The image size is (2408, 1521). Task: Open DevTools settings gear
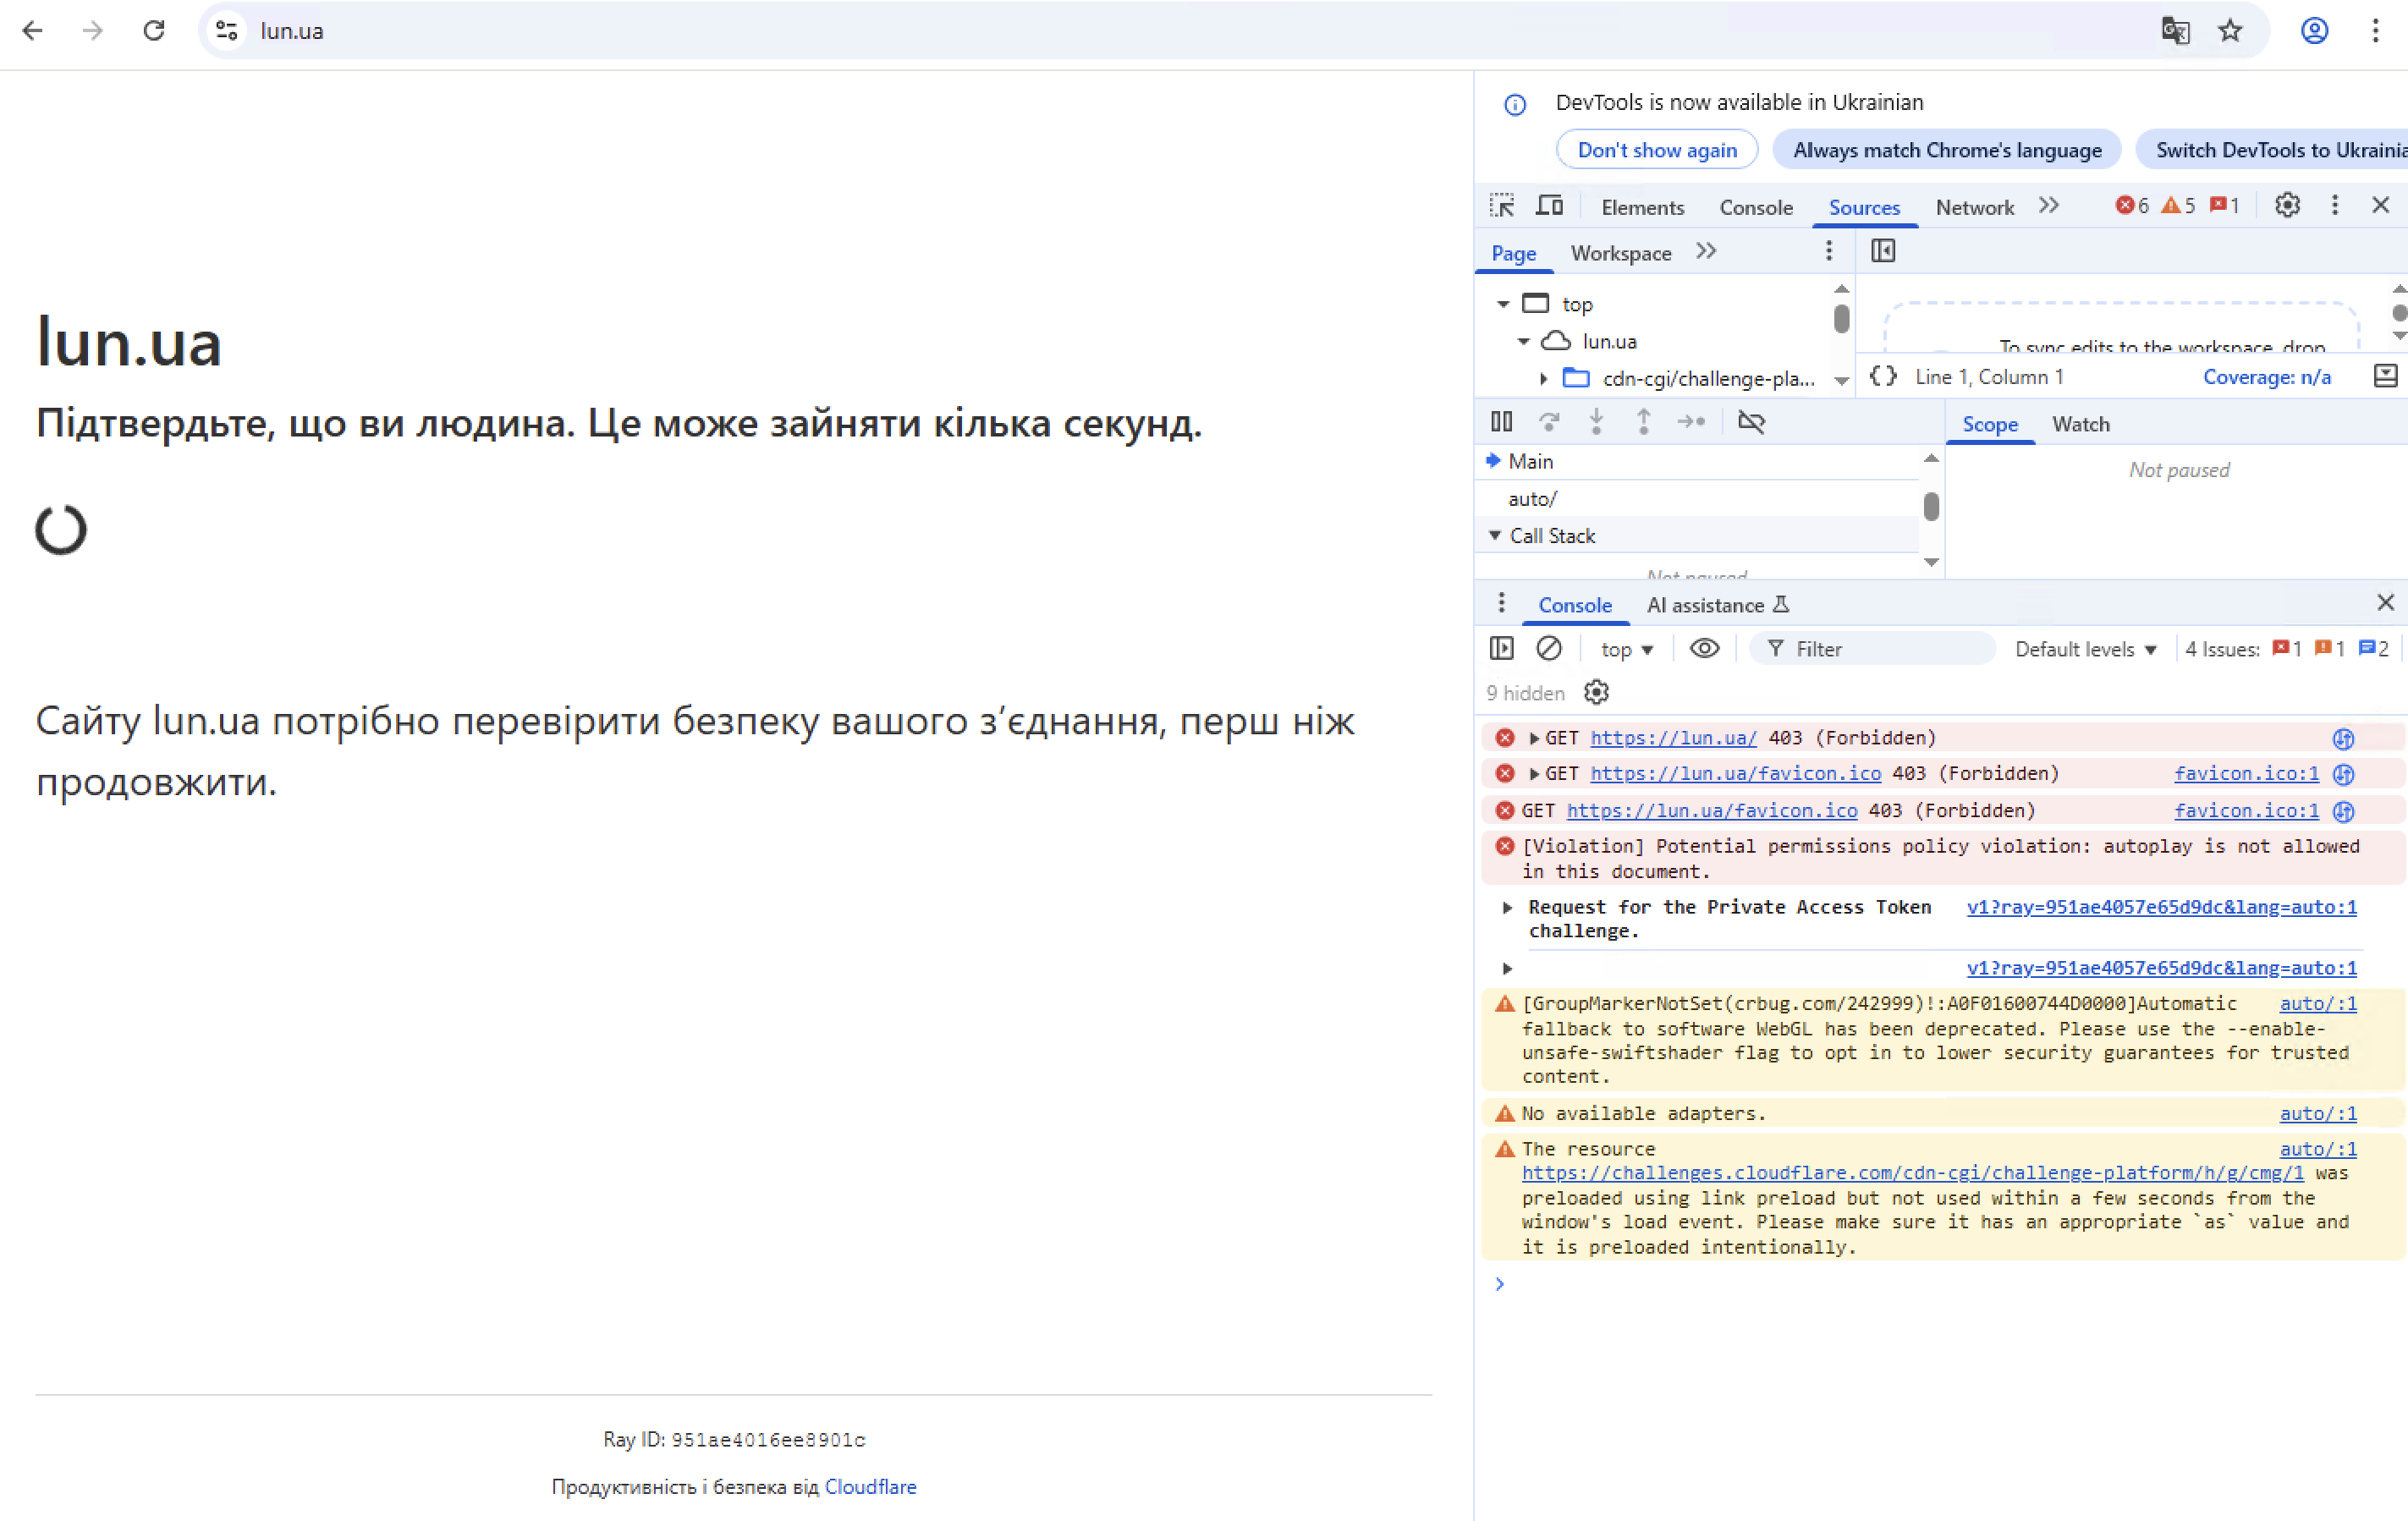pos(2287,206)
